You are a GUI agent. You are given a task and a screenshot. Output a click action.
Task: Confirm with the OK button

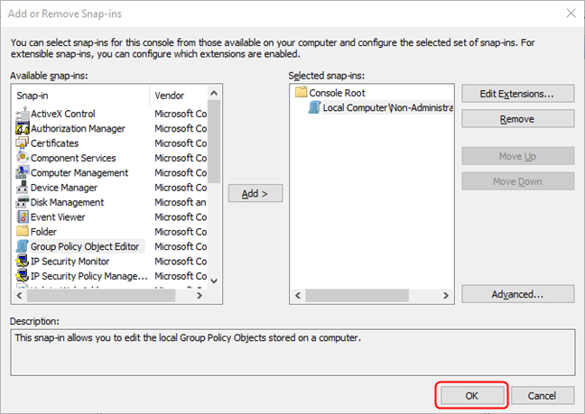471,395
